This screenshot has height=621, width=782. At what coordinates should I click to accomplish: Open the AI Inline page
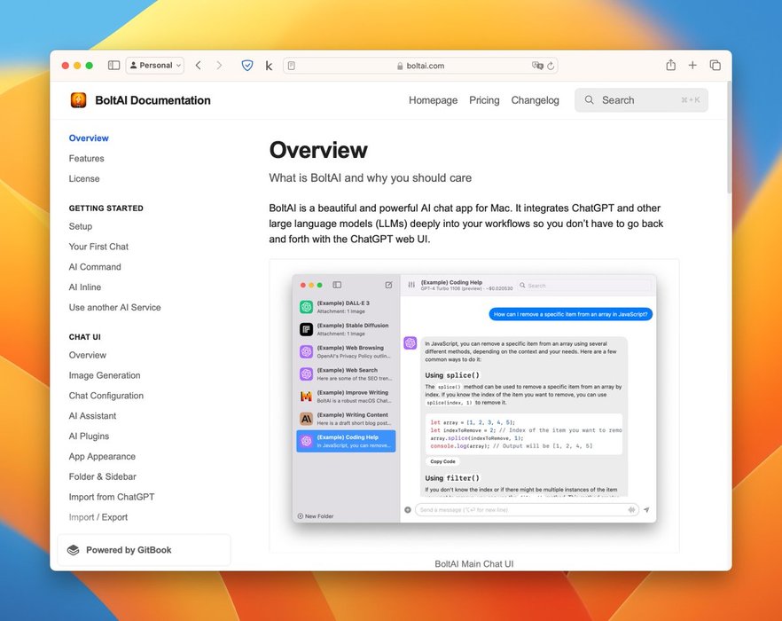click(x=85, y=287)
